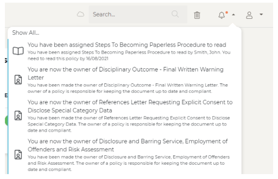Collapse the notifications list using the bell caret
Image resolution: width=278 pixels, height=179 pixels.
[x=233, y=15]
